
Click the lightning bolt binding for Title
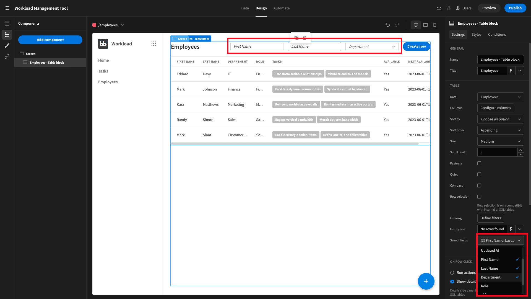[511, 71]
